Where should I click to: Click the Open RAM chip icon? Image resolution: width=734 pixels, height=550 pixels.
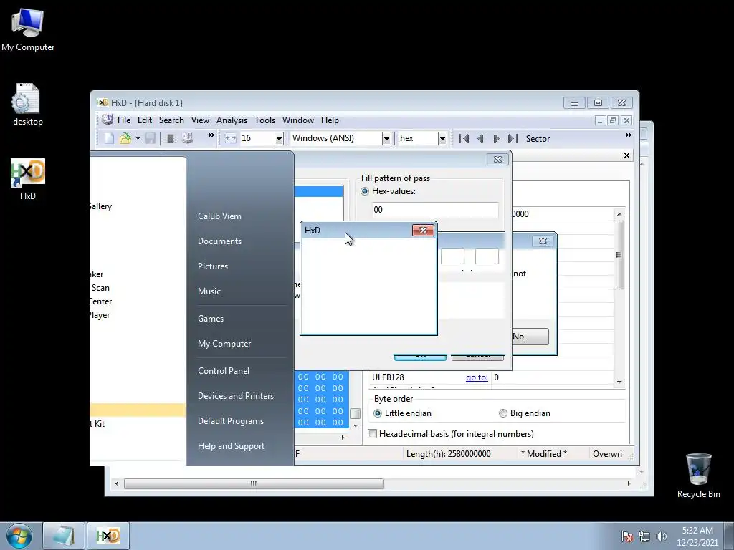[x=171, y=138]
